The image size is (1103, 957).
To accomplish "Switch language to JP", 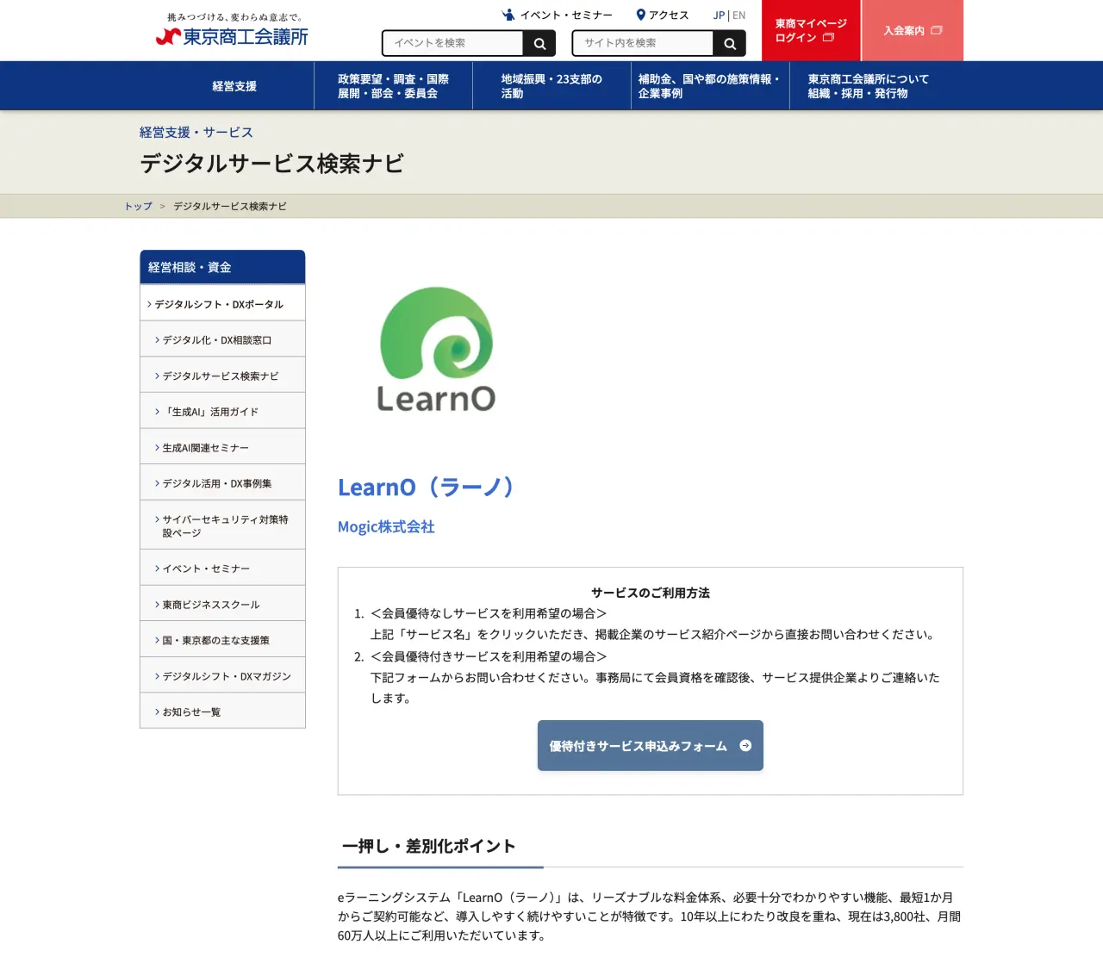I will point(719,16).
